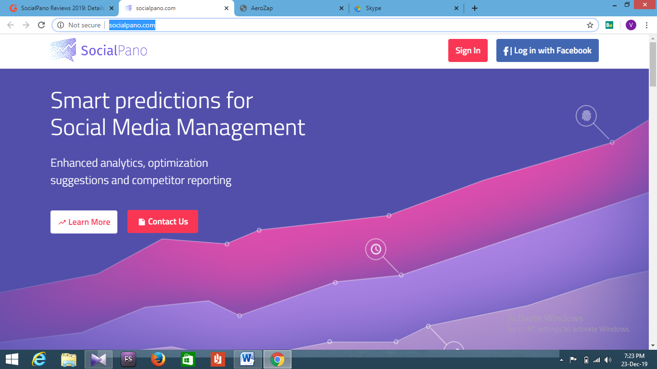Click the page vertical scrollbar thumb
The width and height of the screenshot is (657, 369).
tap(653, 65)
